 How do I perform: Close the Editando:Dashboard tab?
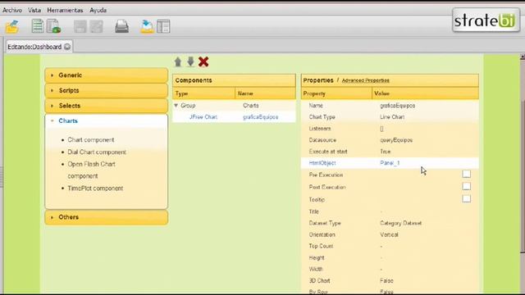click(67, 47)
